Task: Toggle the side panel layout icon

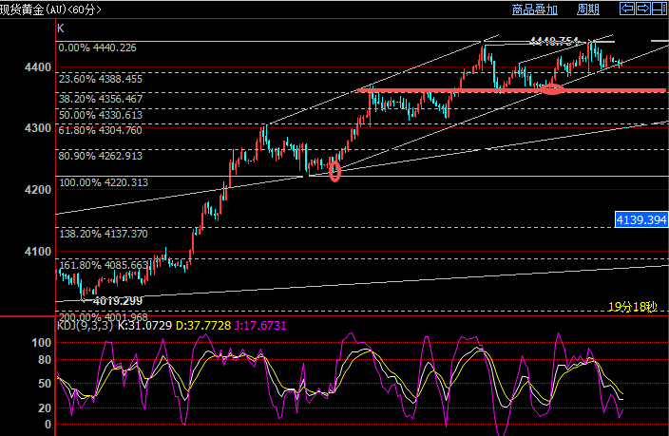Action: click(659, 9)
